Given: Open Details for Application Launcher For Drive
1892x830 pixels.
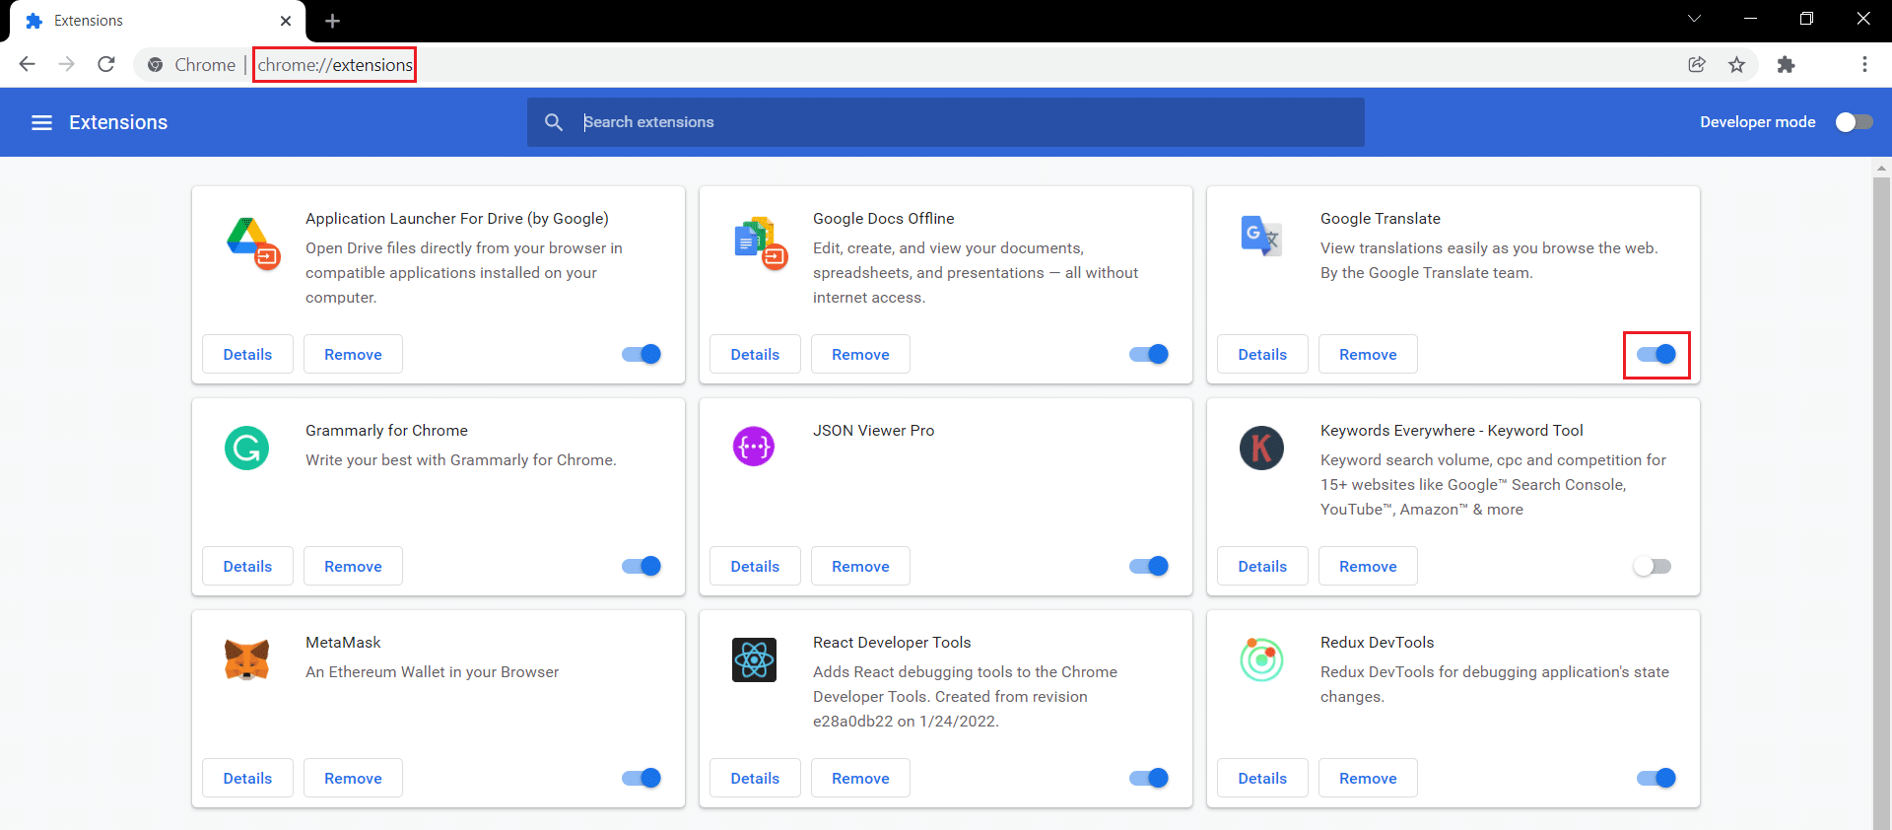Looking at the screenshot, I should coord(247,354).
